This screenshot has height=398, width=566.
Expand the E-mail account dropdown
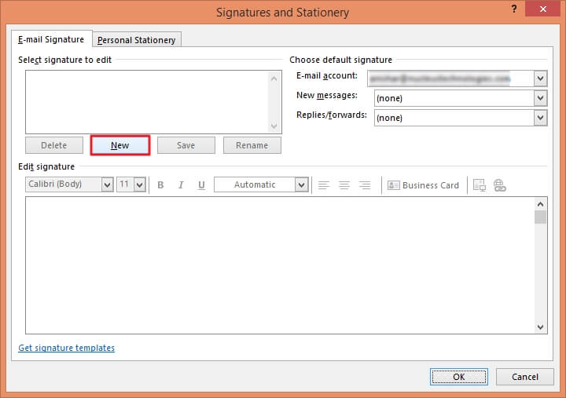click(x=540, y=79)
